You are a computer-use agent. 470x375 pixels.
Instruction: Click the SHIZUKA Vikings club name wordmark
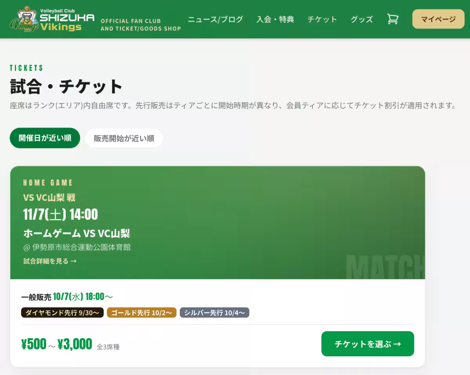67,20
